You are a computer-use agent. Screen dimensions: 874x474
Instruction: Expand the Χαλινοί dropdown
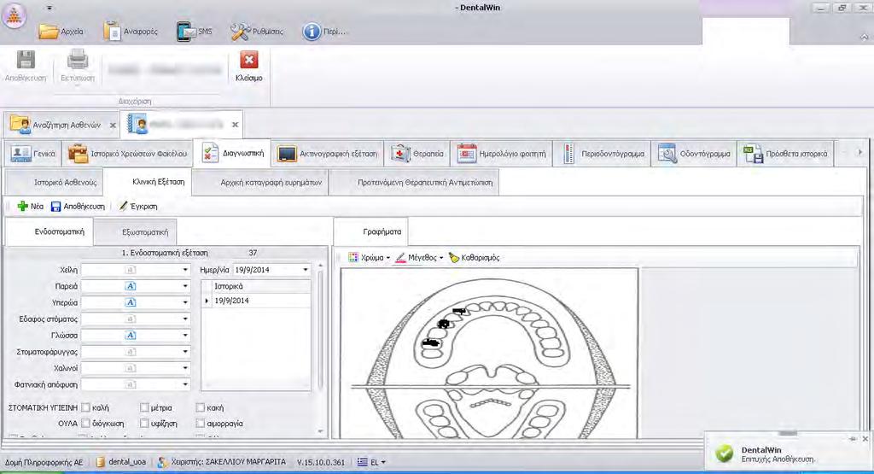(185, 368)
